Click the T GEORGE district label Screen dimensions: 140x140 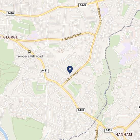9,37
